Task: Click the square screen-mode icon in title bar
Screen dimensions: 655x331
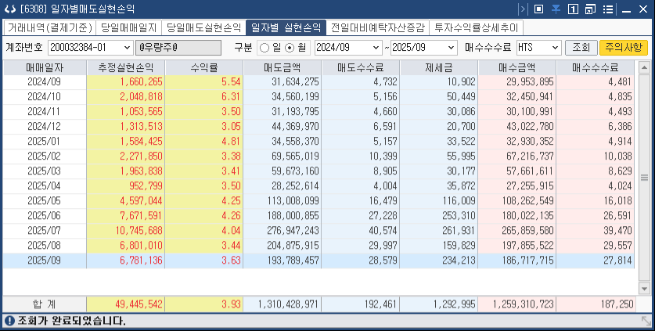Action: coord(538,9)
